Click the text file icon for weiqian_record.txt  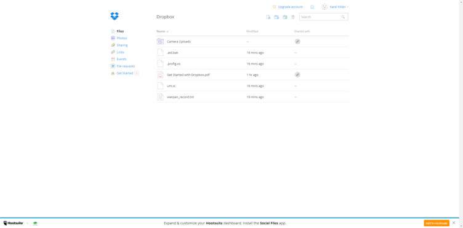tap(160, 97)
